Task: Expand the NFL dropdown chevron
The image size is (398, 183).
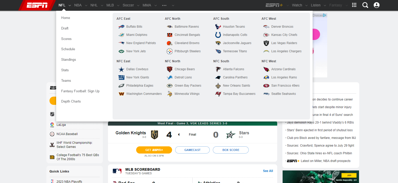Action: click(x=69, y=5)
